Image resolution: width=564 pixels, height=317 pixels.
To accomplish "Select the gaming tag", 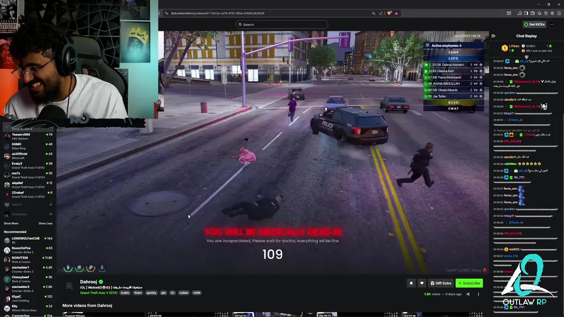I will pyautogui.click(x=152, y=293).
